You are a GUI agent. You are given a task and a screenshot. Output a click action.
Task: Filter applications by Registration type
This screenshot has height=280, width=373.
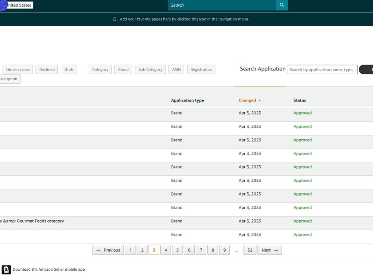click(201, 69)
